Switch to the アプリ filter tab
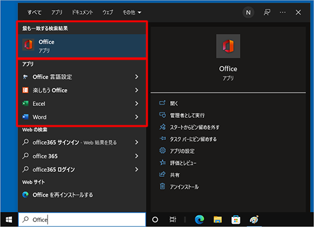Screen dimensions: 314x227 click(57, 13)
